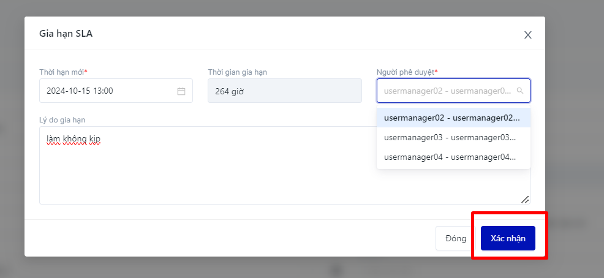This screenshot has height=278, width=604.
Task: Click the Thời gian gia hạn label
Action: tap(237, 72)
